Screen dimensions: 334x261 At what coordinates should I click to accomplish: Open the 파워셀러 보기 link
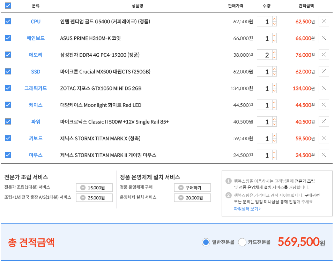[x=247, y=209]
